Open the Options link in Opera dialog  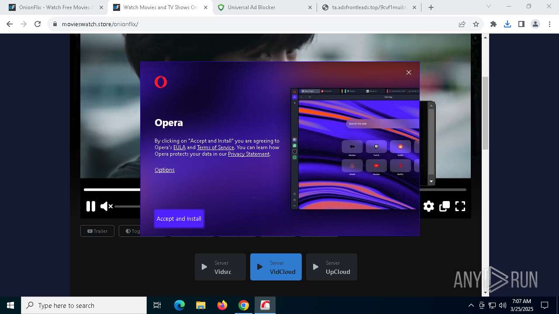(x=165, y=170)
